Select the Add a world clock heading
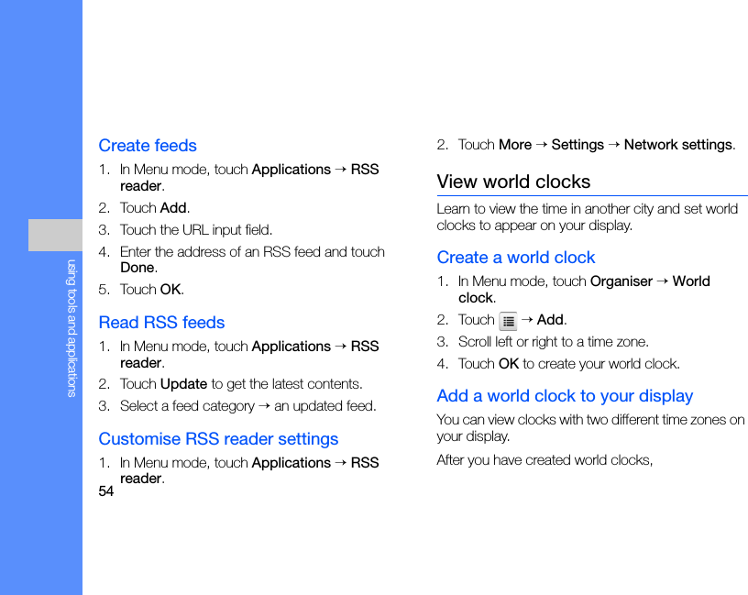Screen dimensions: 748x595 pos(565,396)
